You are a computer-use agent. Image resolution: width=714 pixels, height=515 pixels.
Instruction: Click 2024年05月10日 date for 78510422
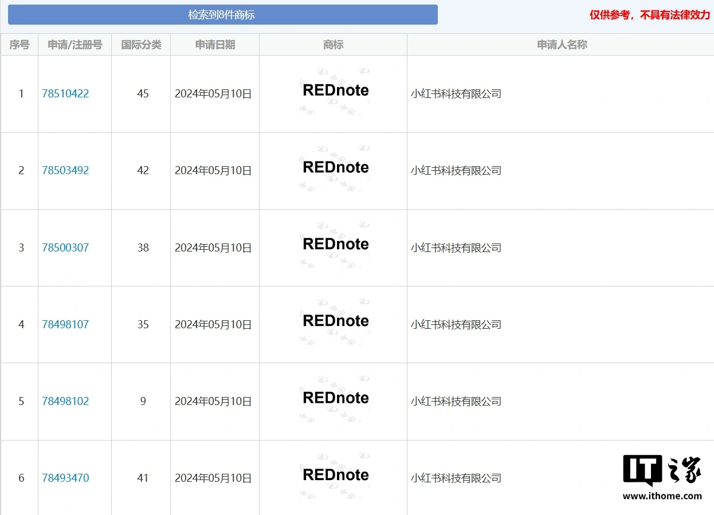point(213,93)
